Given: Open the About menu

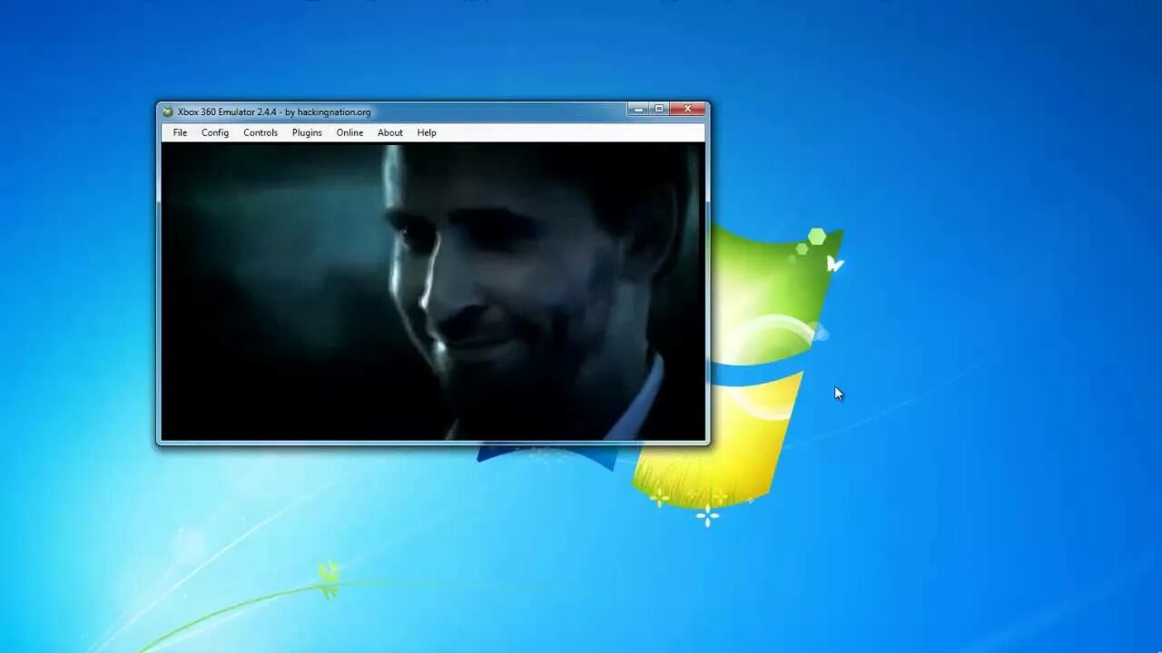Looking at the screenshot, I should (x=390, y=132).
